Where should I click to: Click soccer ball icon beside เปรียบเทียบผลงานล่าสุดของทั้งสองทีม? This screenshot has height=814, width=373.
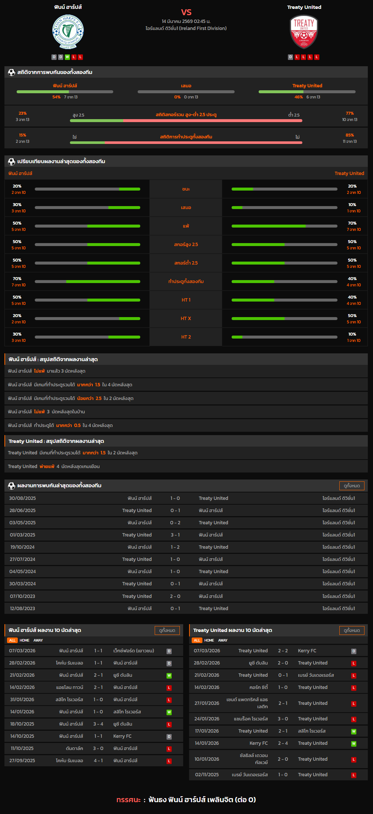pyautogui.click(x=11, y=162)
